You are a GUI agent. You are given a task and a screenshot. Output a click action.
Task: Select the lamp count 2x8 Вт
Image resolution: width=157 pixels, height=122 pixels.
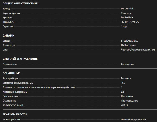click(x=124, y=105)
